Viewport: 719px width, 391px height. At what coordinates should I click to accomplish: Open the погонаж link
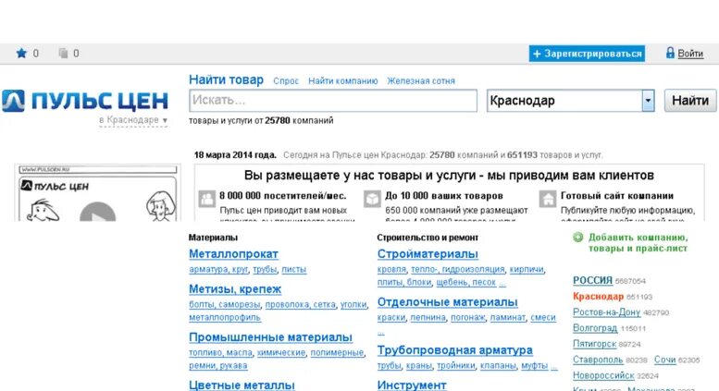467,317
